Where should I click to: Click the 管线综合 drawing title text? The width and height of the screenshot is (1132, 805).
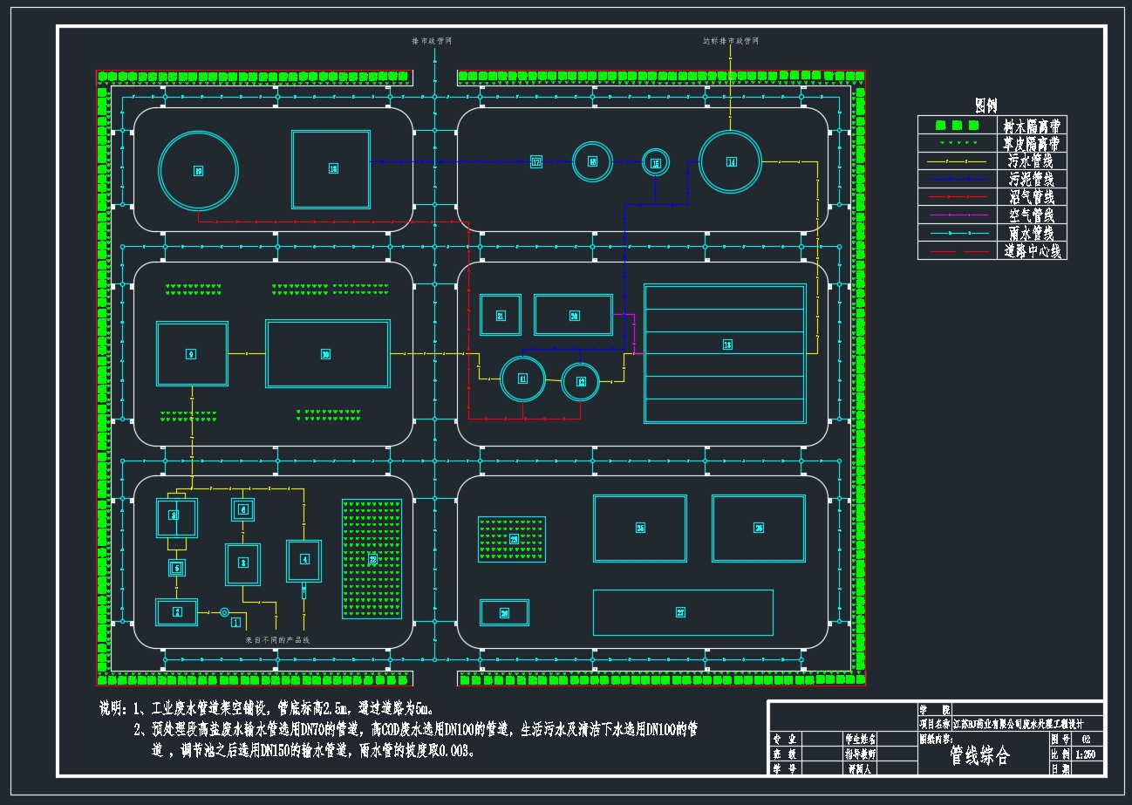(x=979, y=756)
